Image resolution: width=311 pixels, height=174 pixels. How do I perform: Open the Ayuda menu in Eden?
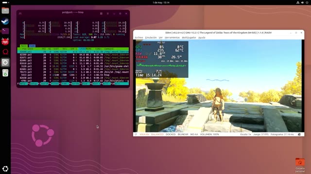(x=202, y=38)
